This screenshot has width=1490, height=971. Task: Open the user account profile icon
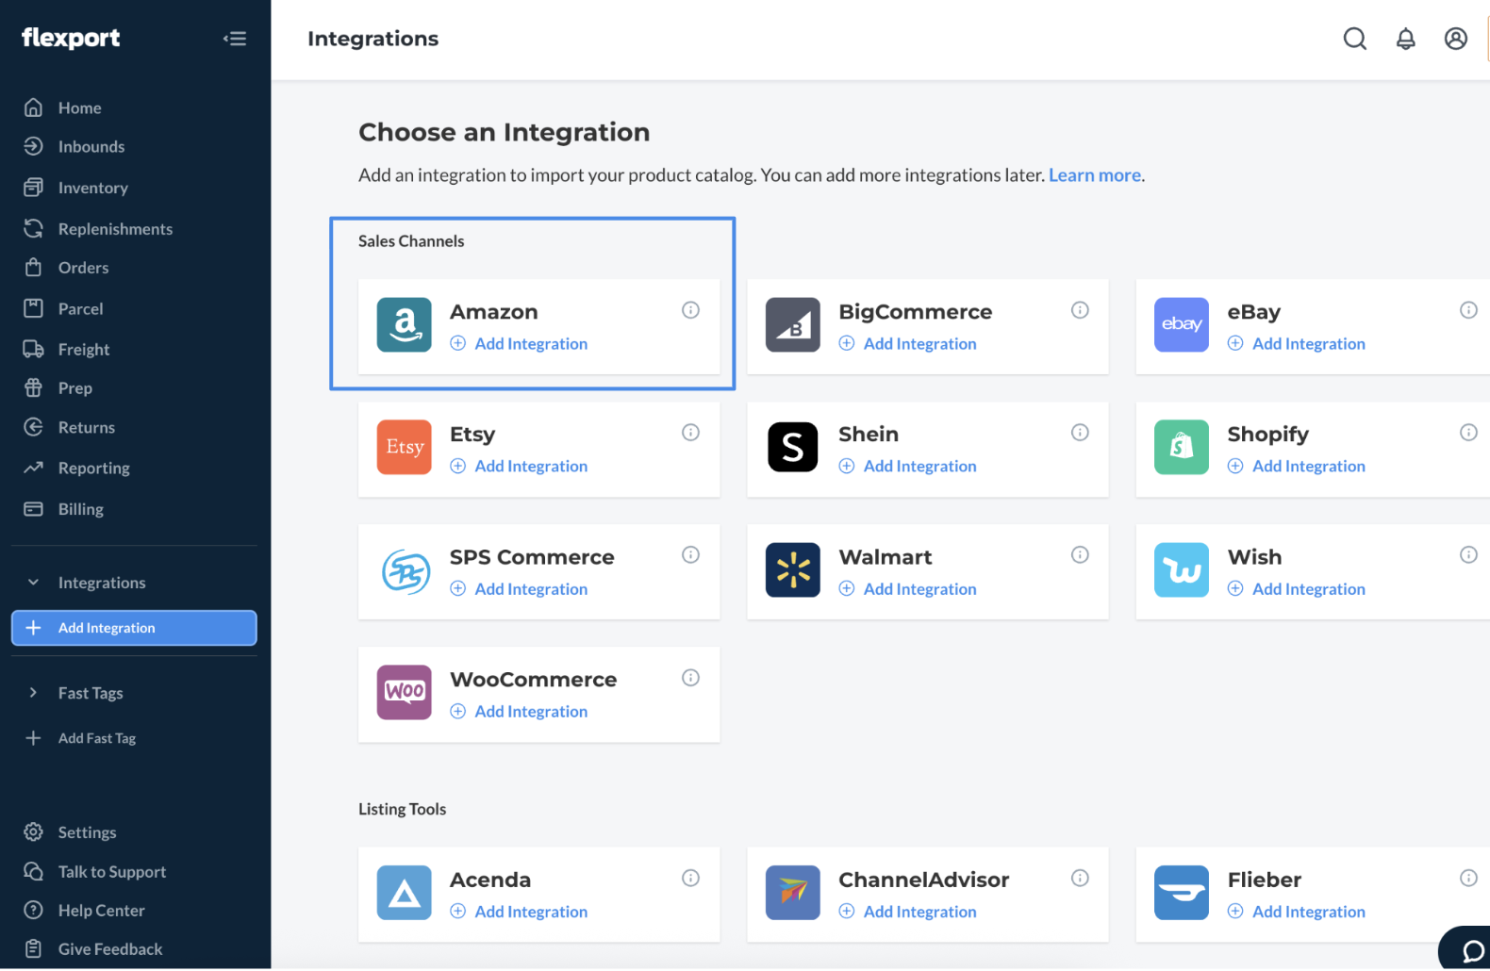tap(1456, 39)
